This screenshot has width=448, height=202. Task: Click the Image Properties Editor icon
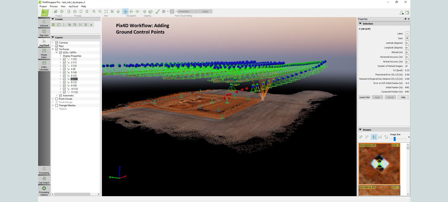[x=56, y=11]
